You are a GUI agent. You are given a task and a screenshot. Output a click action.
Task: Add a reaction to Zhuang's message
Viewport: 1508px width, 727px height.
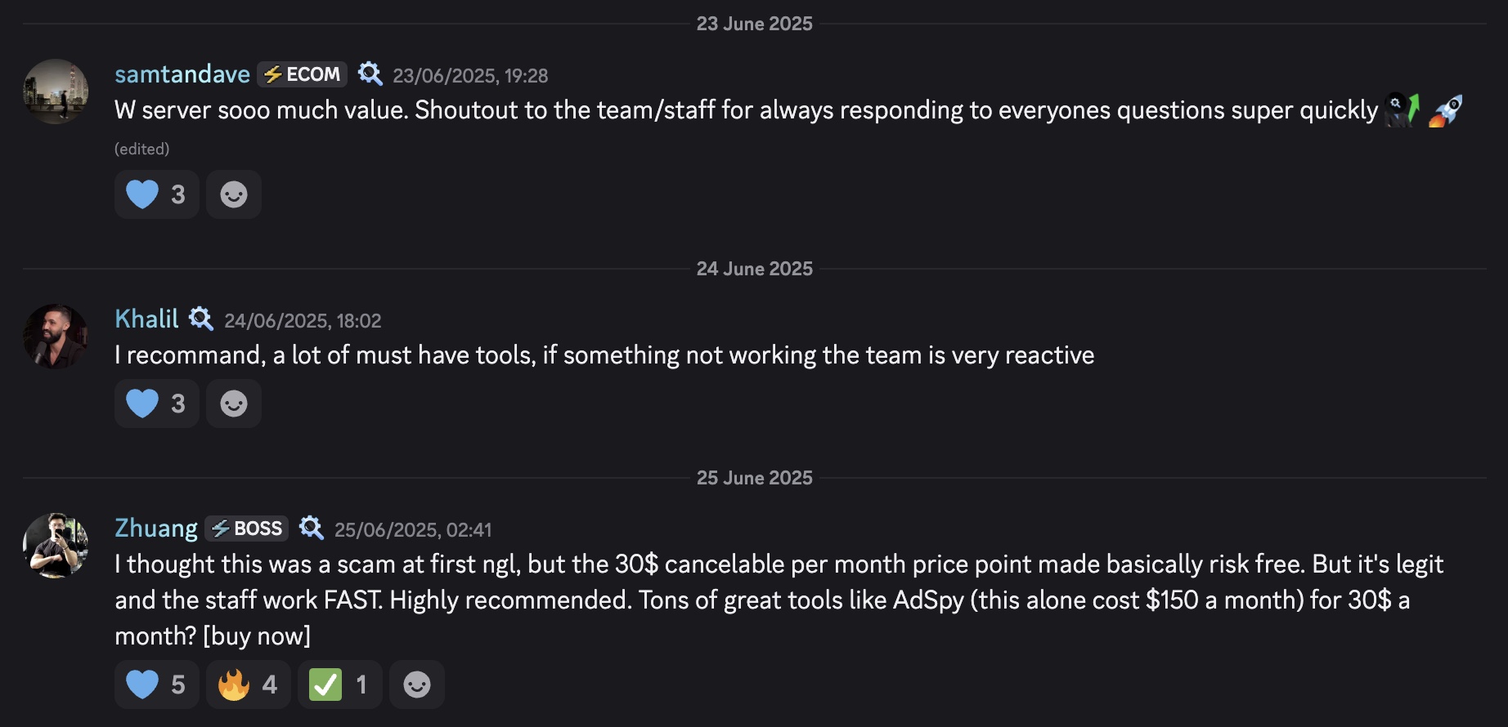pos(417,685)
